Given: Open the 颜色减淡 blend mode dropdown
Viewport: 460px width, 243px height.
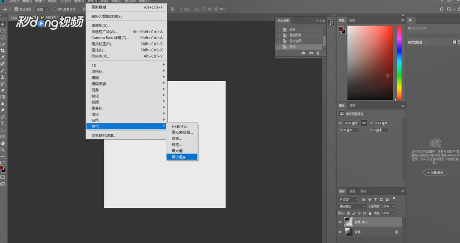Looking at the screenshot, I should tap(352, 207).
